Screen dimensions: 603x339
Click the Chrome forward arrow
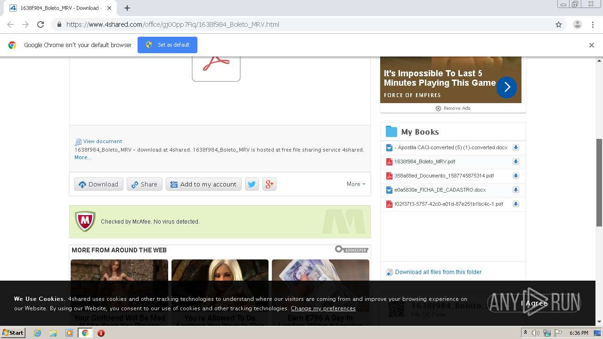tap(25, 24)
